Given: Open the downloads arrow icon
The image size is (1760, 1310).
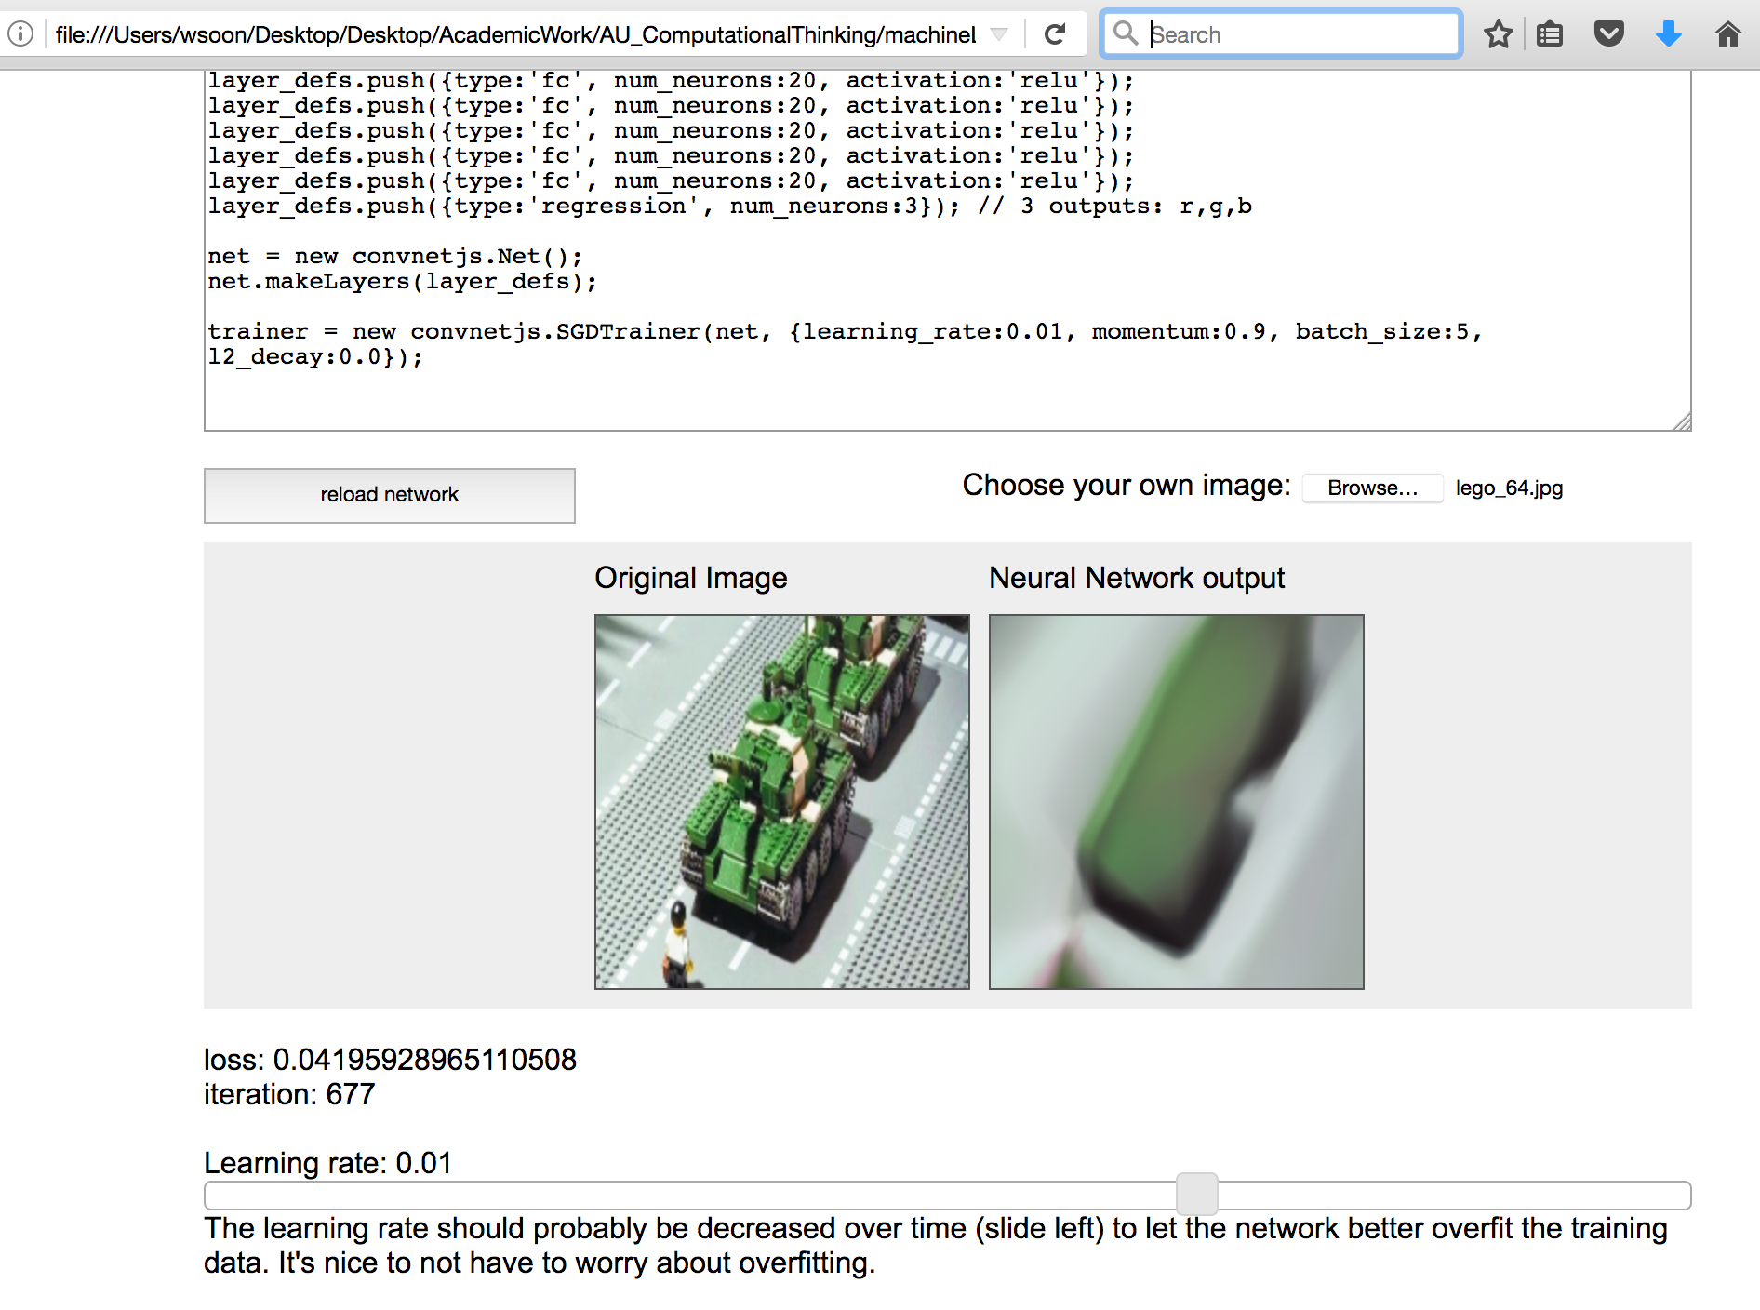Looking at the screenshot, I should point(1669,34).
